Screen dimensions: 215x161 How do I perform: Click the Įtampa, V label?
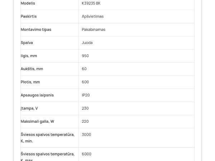(29, 108)
